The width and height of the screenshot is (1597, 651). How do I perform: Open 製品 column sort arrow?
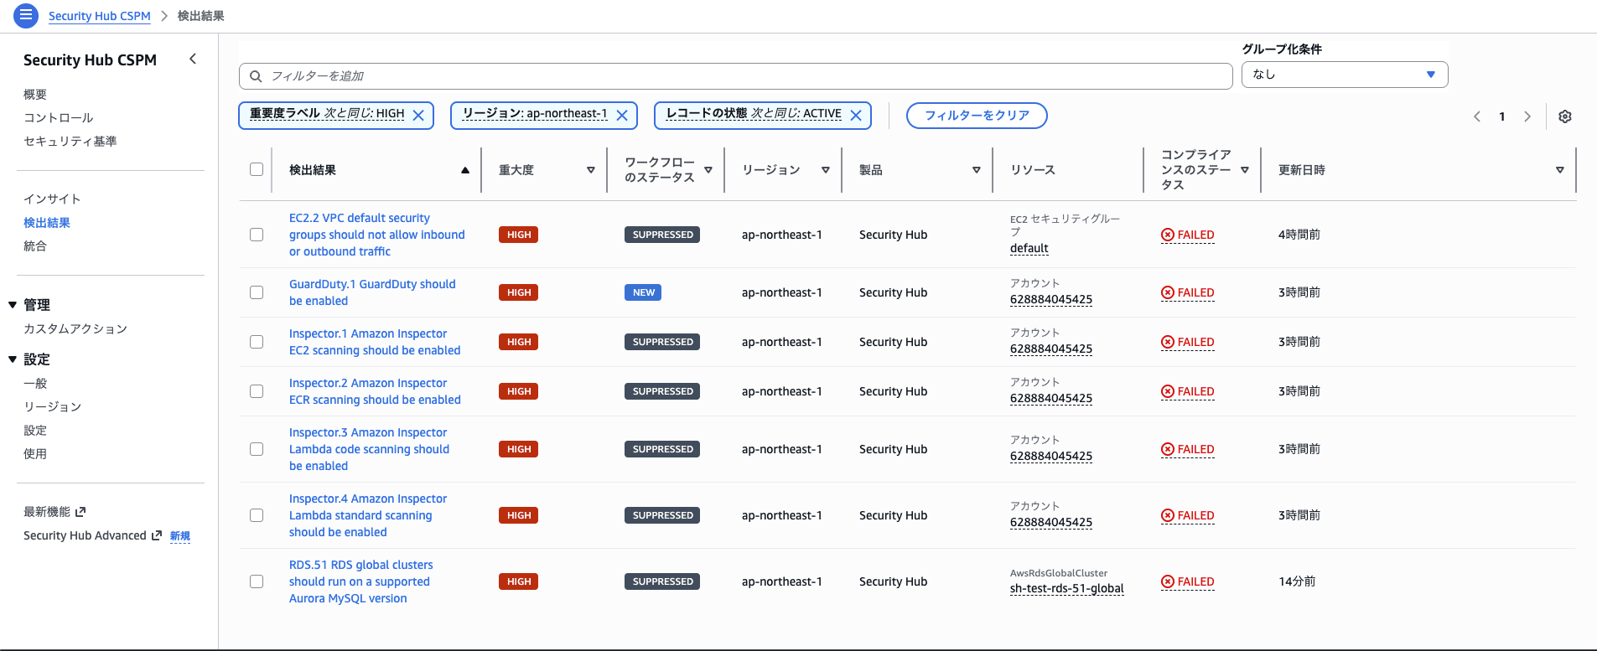click(x=977, y=170)
